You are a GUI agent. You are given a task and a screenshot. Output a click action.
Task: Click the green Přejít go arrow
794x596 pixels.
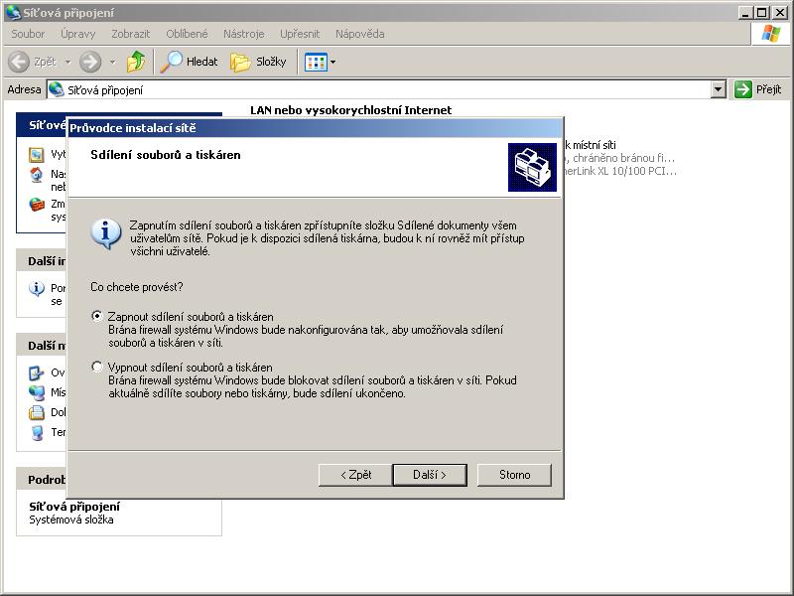743,89
